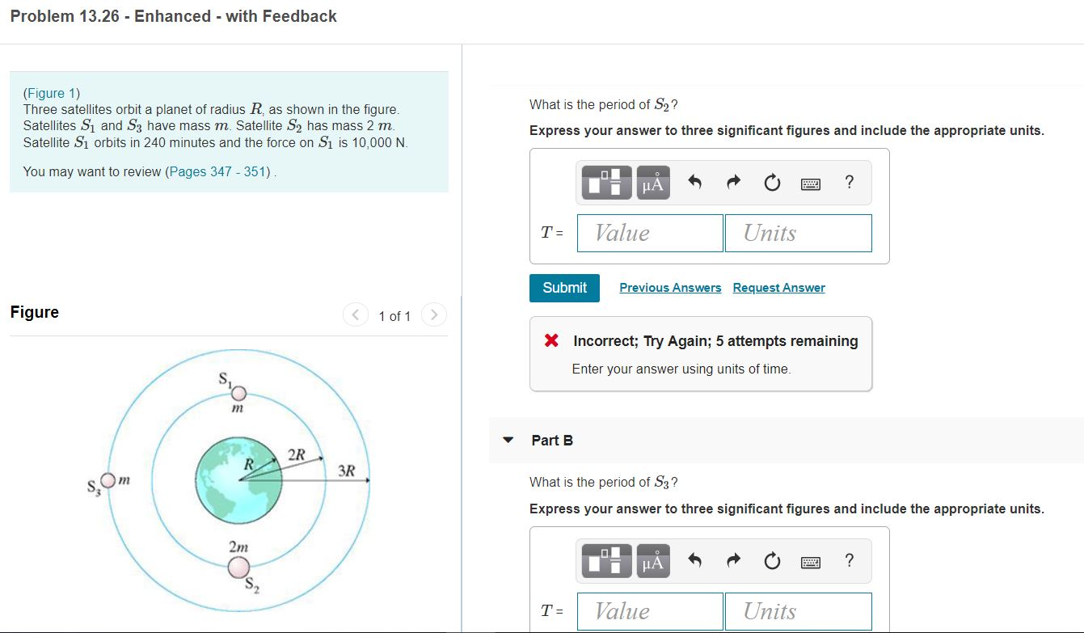Click the reset answer icon in Part B toolbar
The image size is (1084, 633).
770,560
